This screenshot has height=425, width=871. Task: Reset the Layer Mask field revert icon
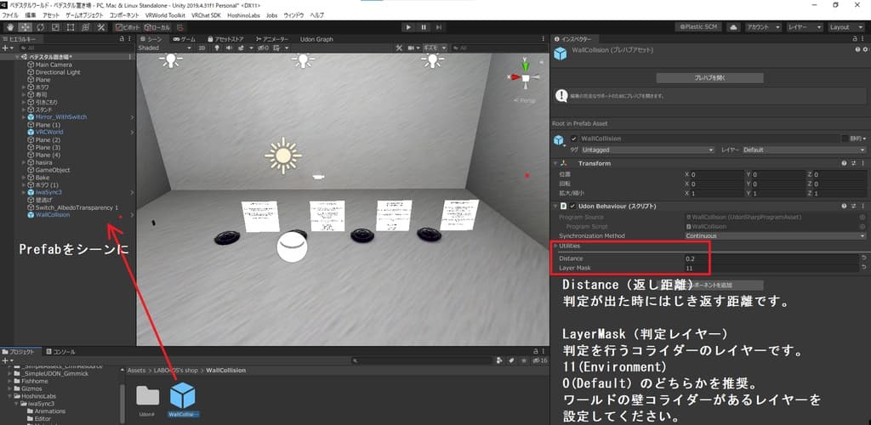pyautogui.click(x=862, y=268)
